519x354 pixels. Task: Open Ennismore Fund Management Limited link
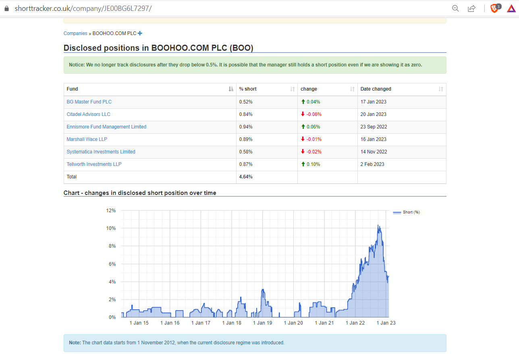[x=106, y=127]
